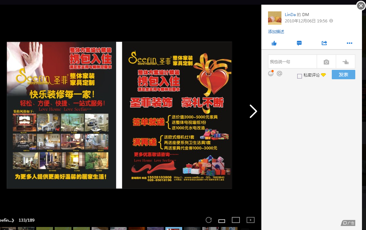Click the yellow diamond VIP icon

323,75
